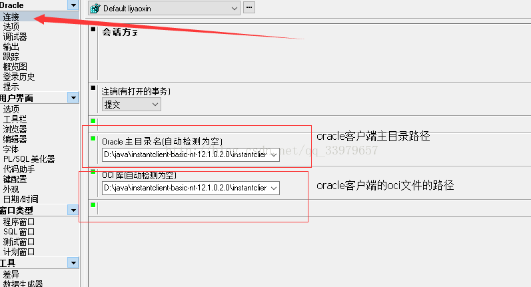Viewport: 531px width, 287px height.
Task: Select 选项 under the Oracle section
Action: 11,27
